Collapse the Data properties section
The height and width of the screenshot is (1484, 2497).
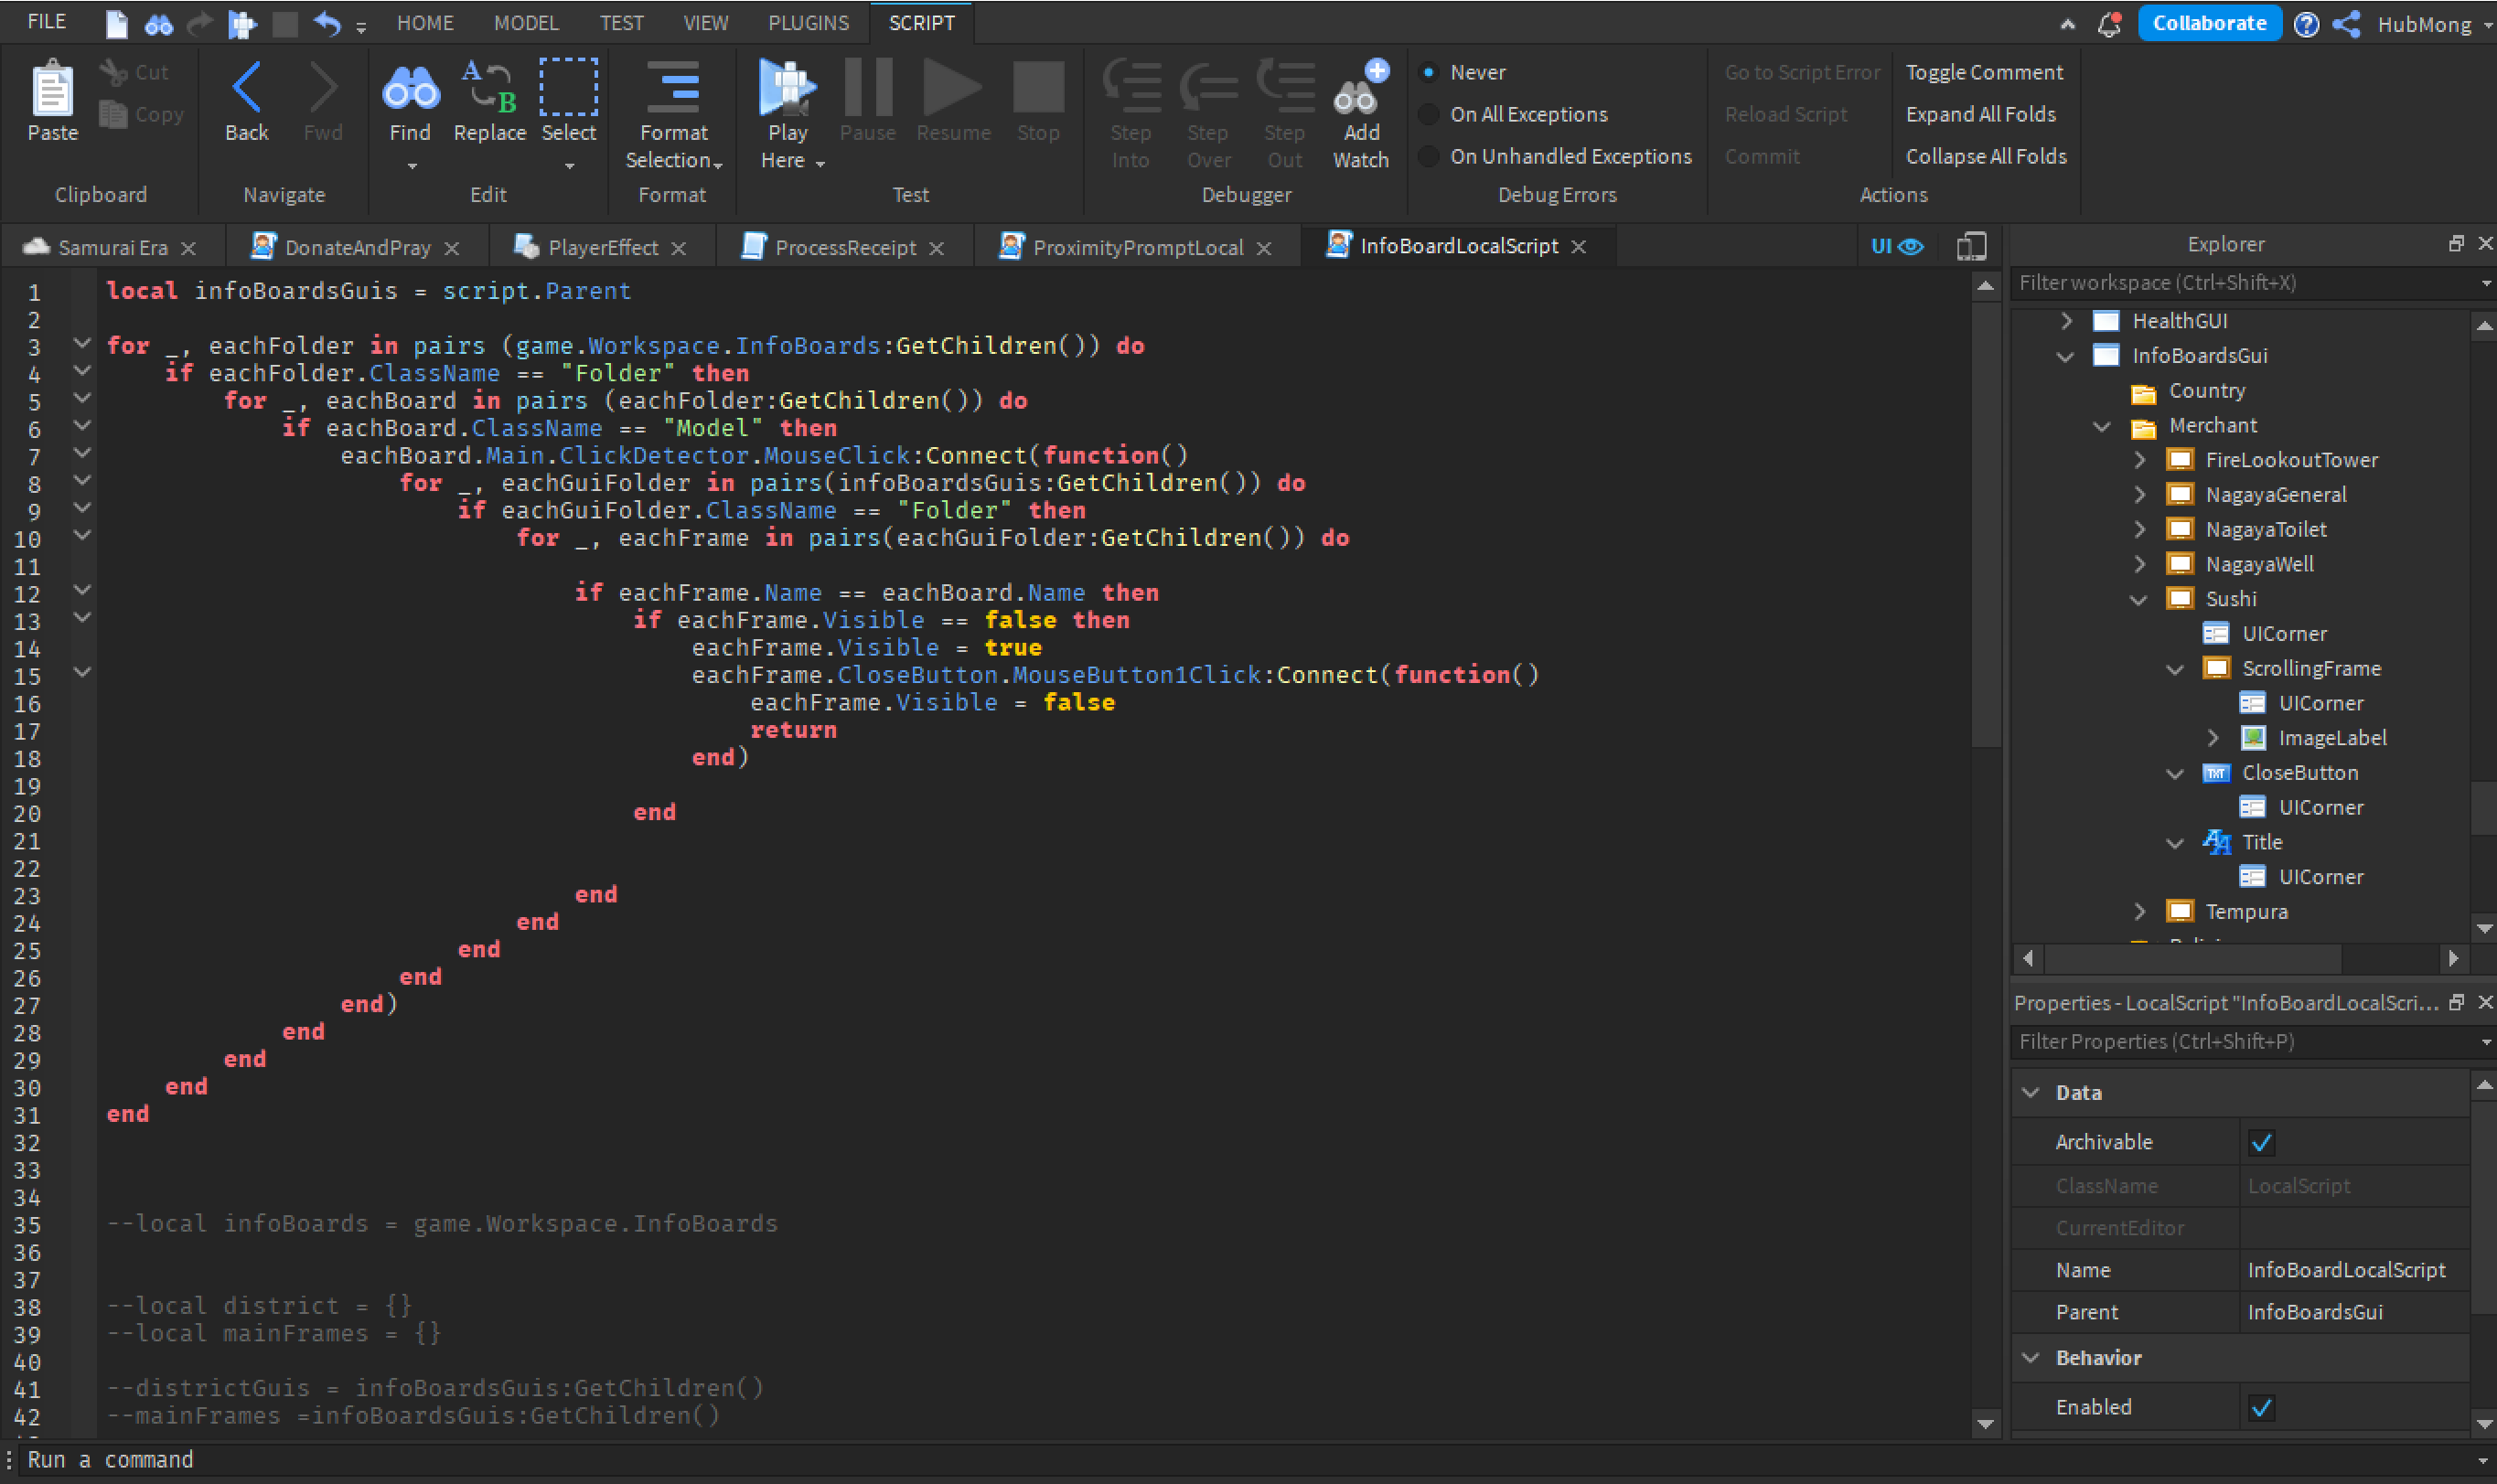(2030, 1092)
